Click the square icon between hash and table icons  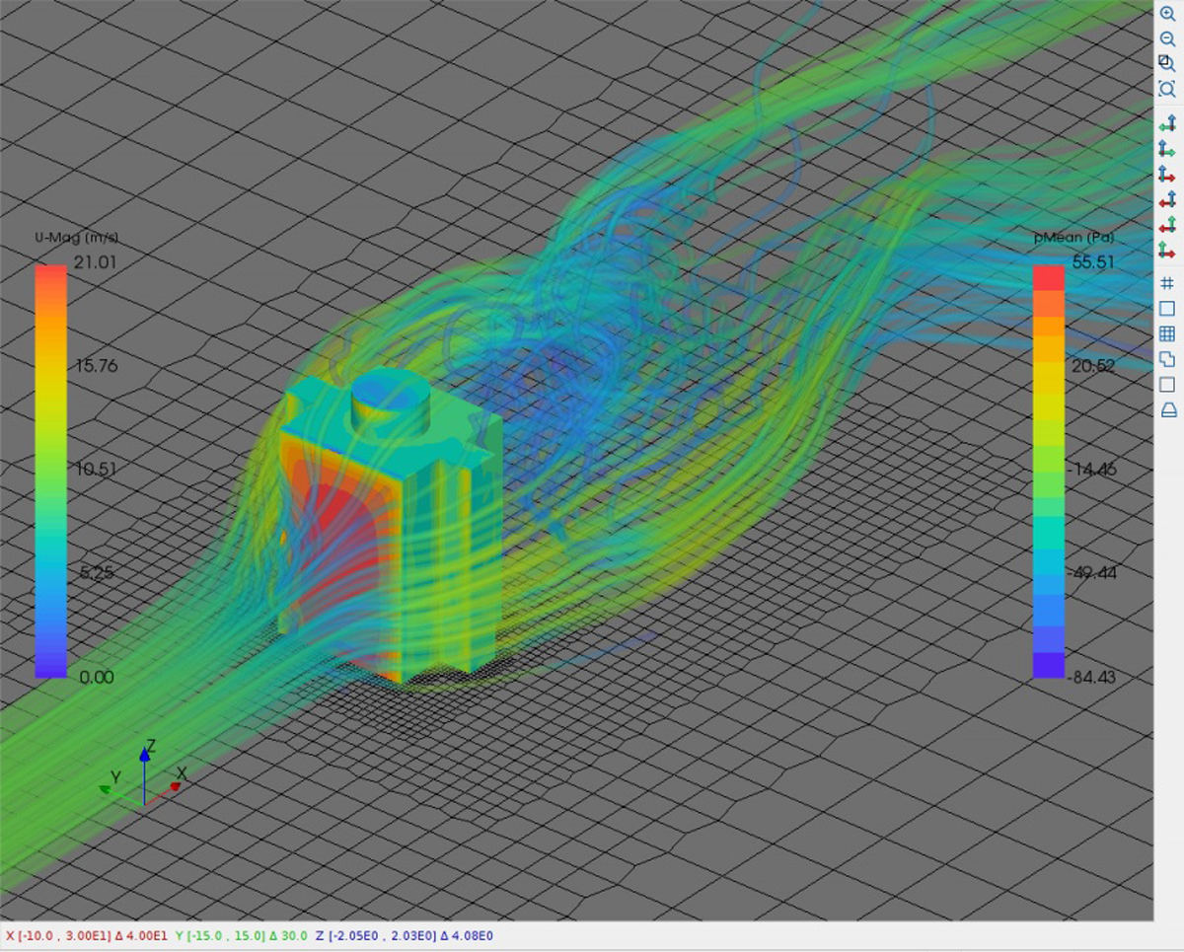(x=1167, y=309)
